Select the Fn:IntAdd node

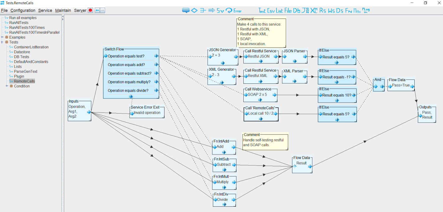[x=224, y=147]
